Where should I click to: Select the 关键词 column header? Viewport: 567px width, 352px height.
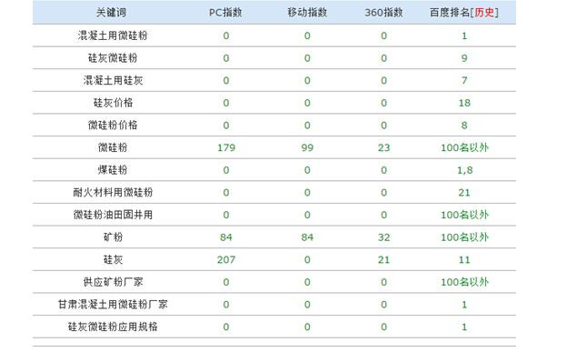(x=112, y=13)
